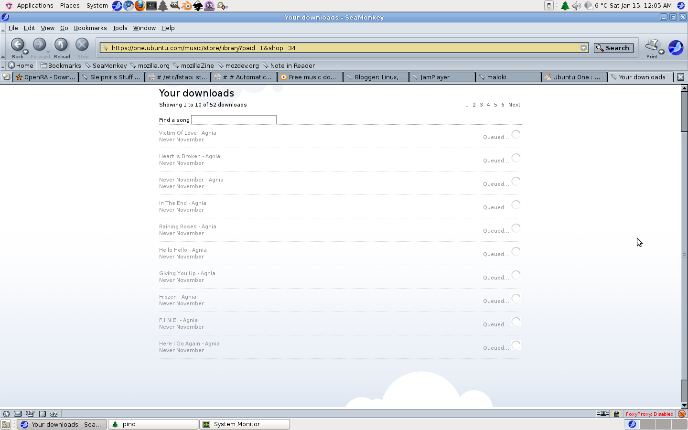Switch to System Monitor in the taskbar
This screenshot has height=430, width=688.
tap(244, 424)
